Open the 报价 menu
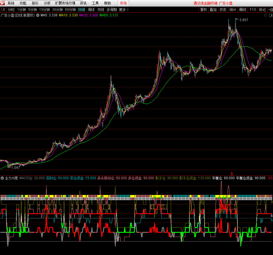This screenshot has width=273, height=255. tap(35, 3)
